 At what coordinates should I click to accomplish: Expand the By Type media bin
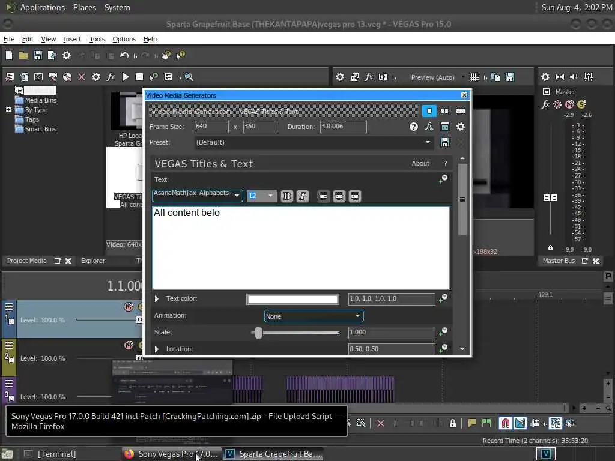(8, 110)
